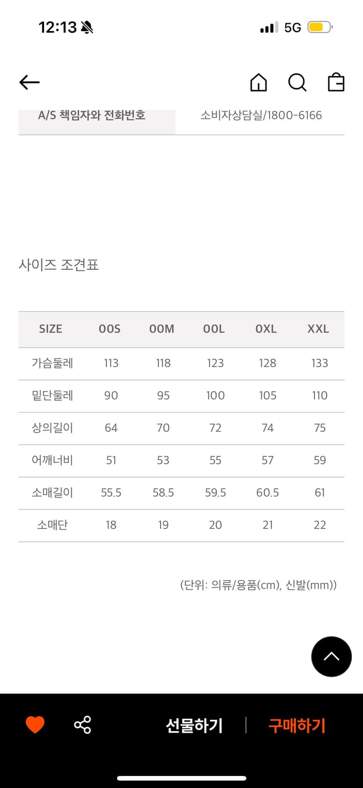The width and height of the screenshot is (363, 788).
Task: Select the 가슴둘레 row label
Action: click(50, 363)
